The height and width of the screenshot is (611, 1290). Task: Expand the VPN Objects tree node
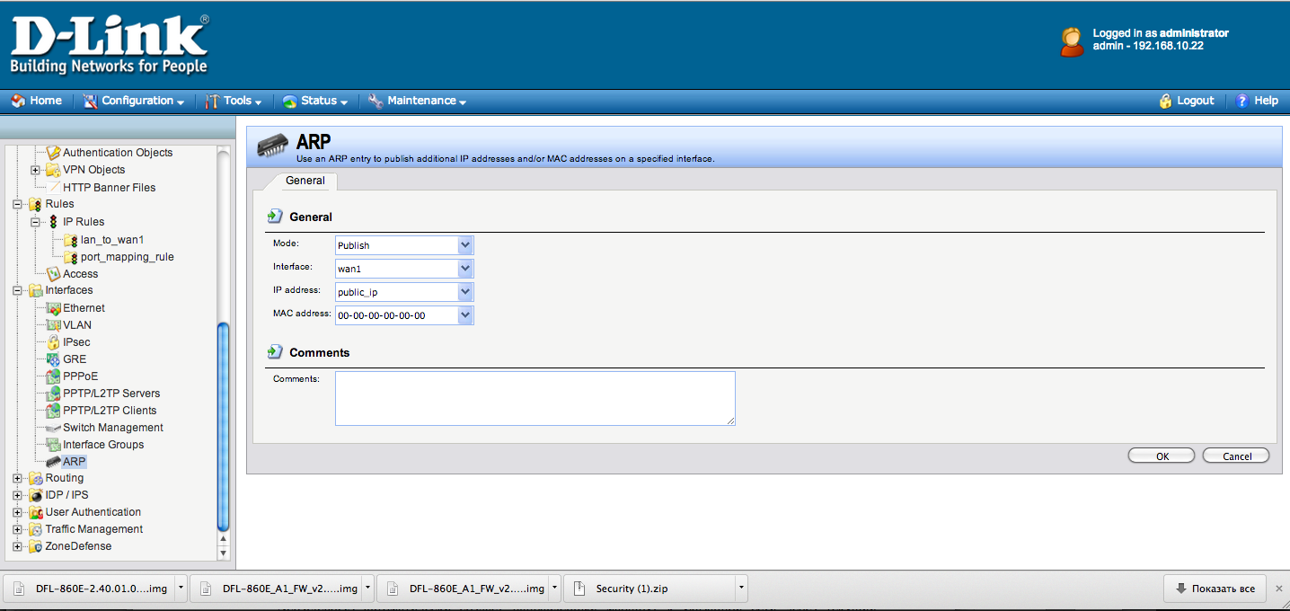[x=35, y=170]
